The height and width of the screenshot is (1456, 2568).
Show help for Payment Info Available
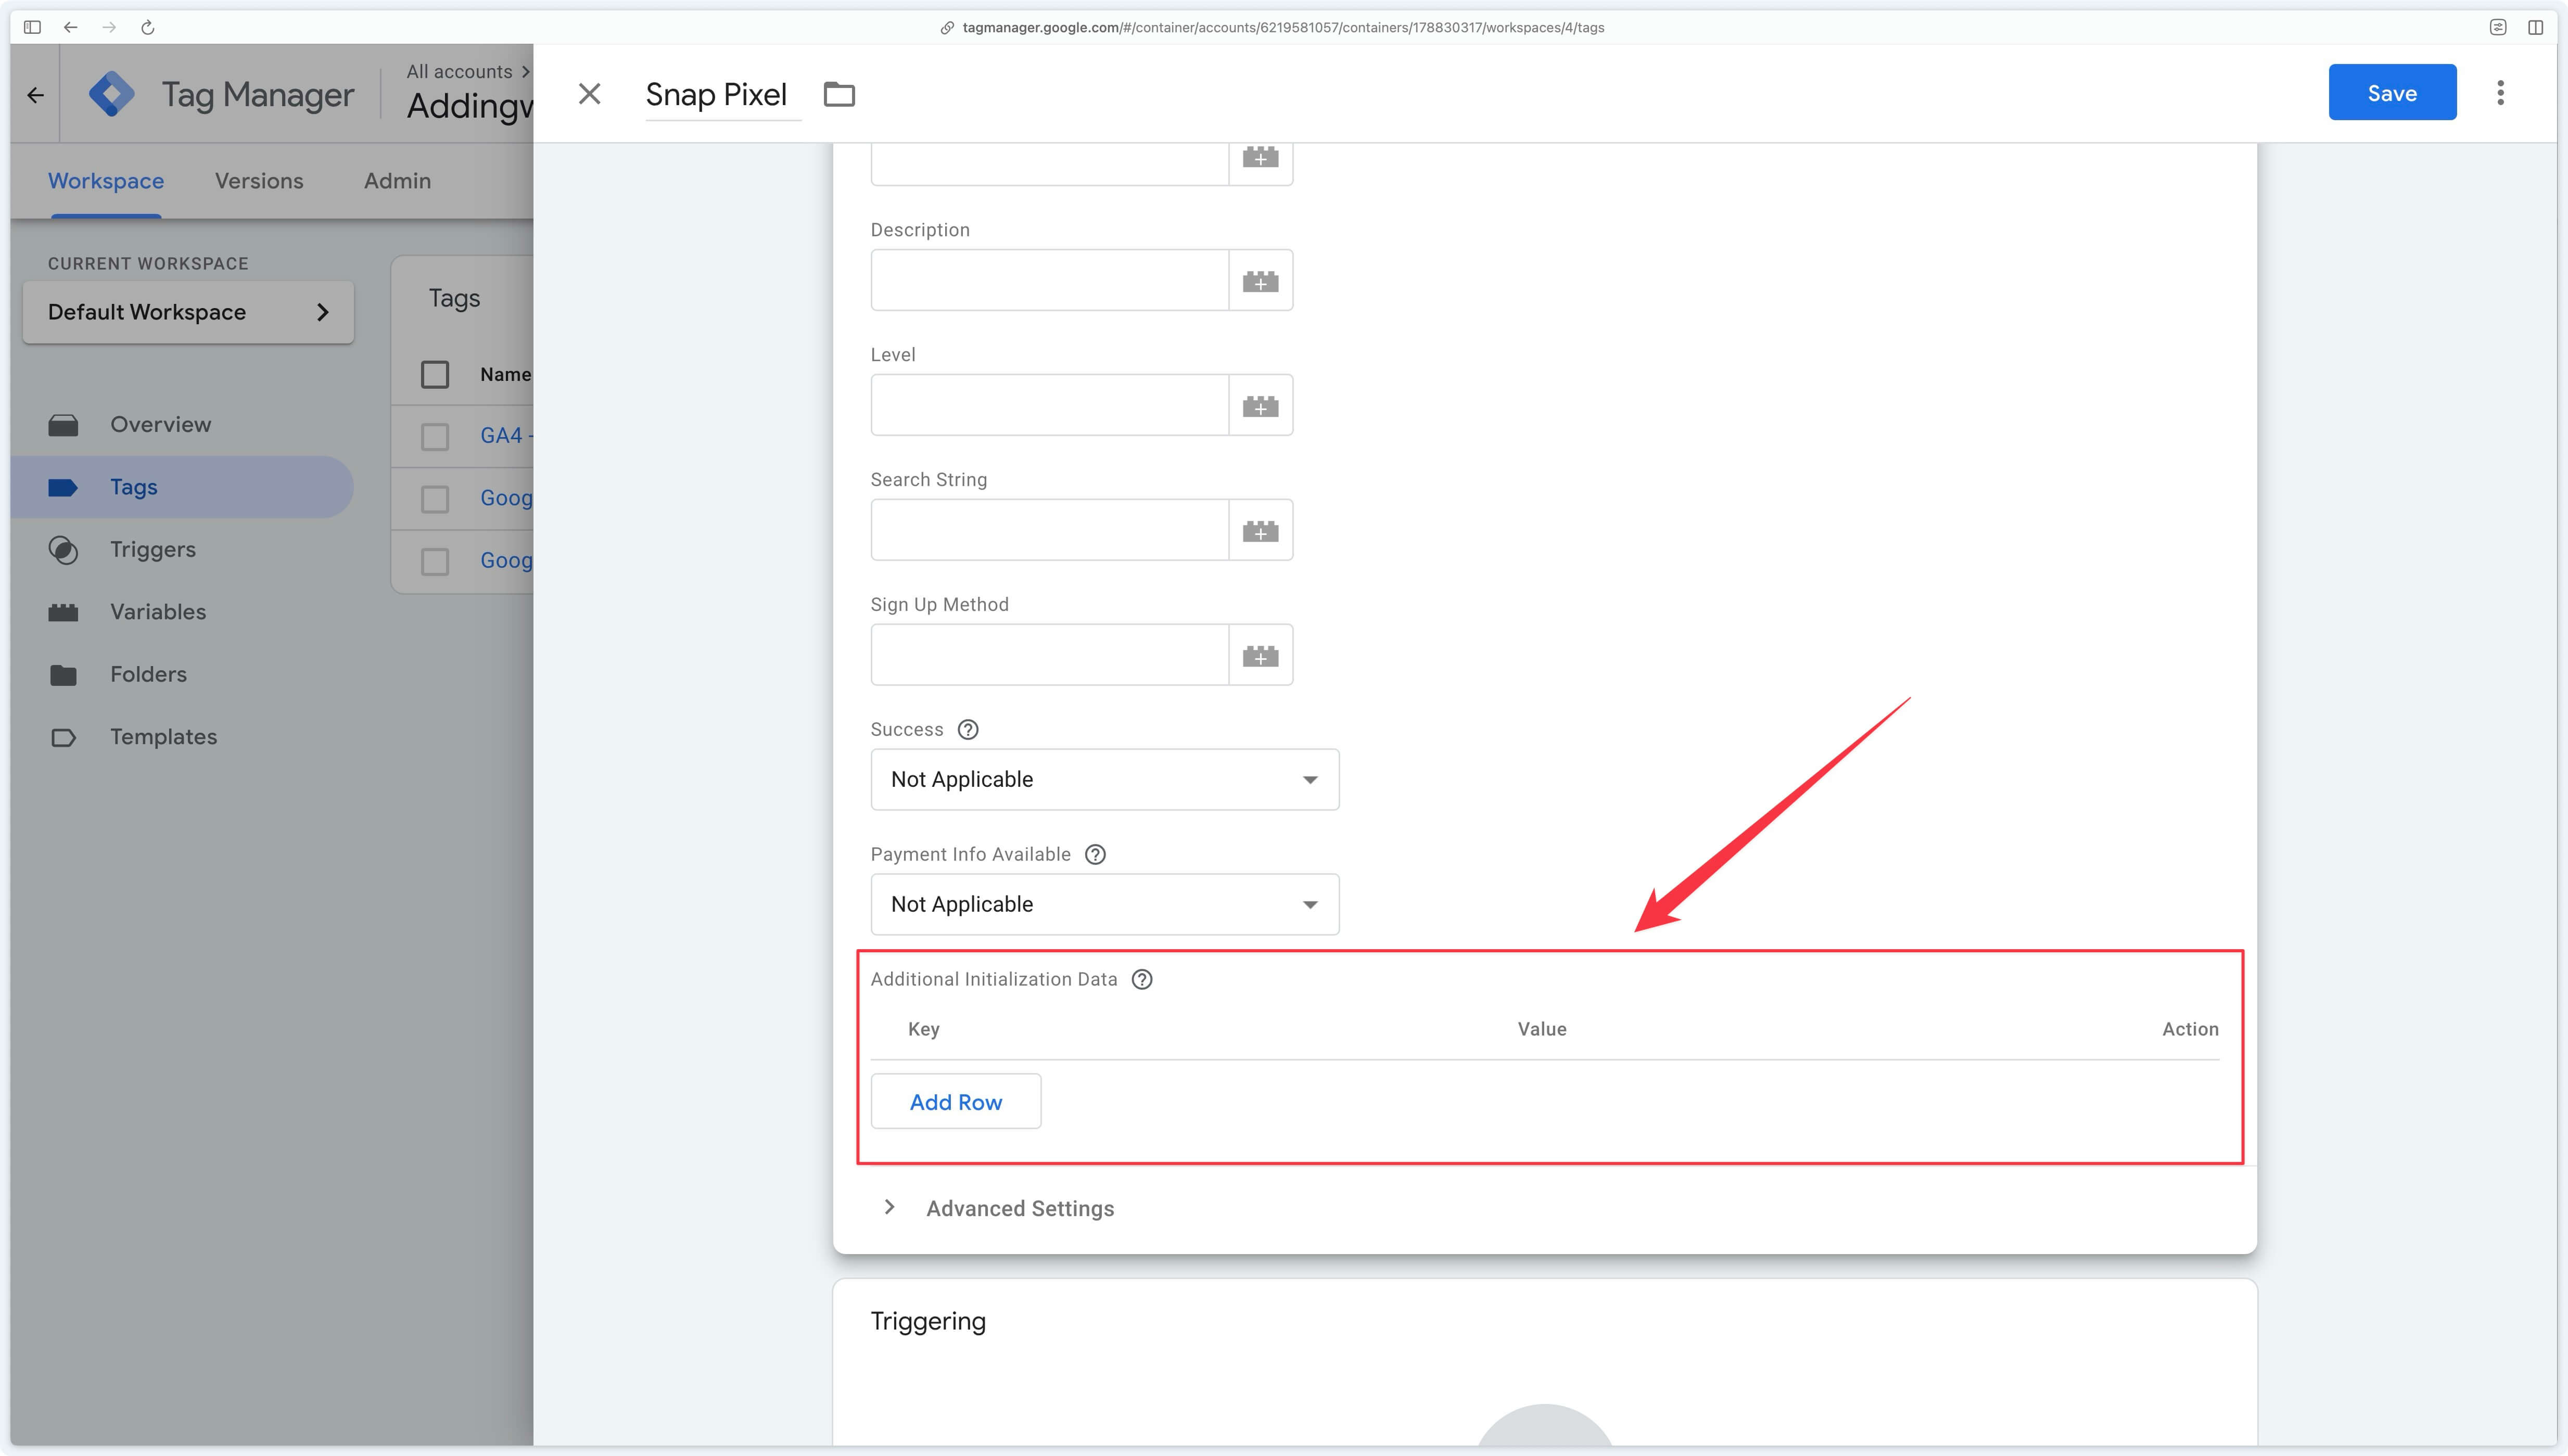pos(1095,855)
